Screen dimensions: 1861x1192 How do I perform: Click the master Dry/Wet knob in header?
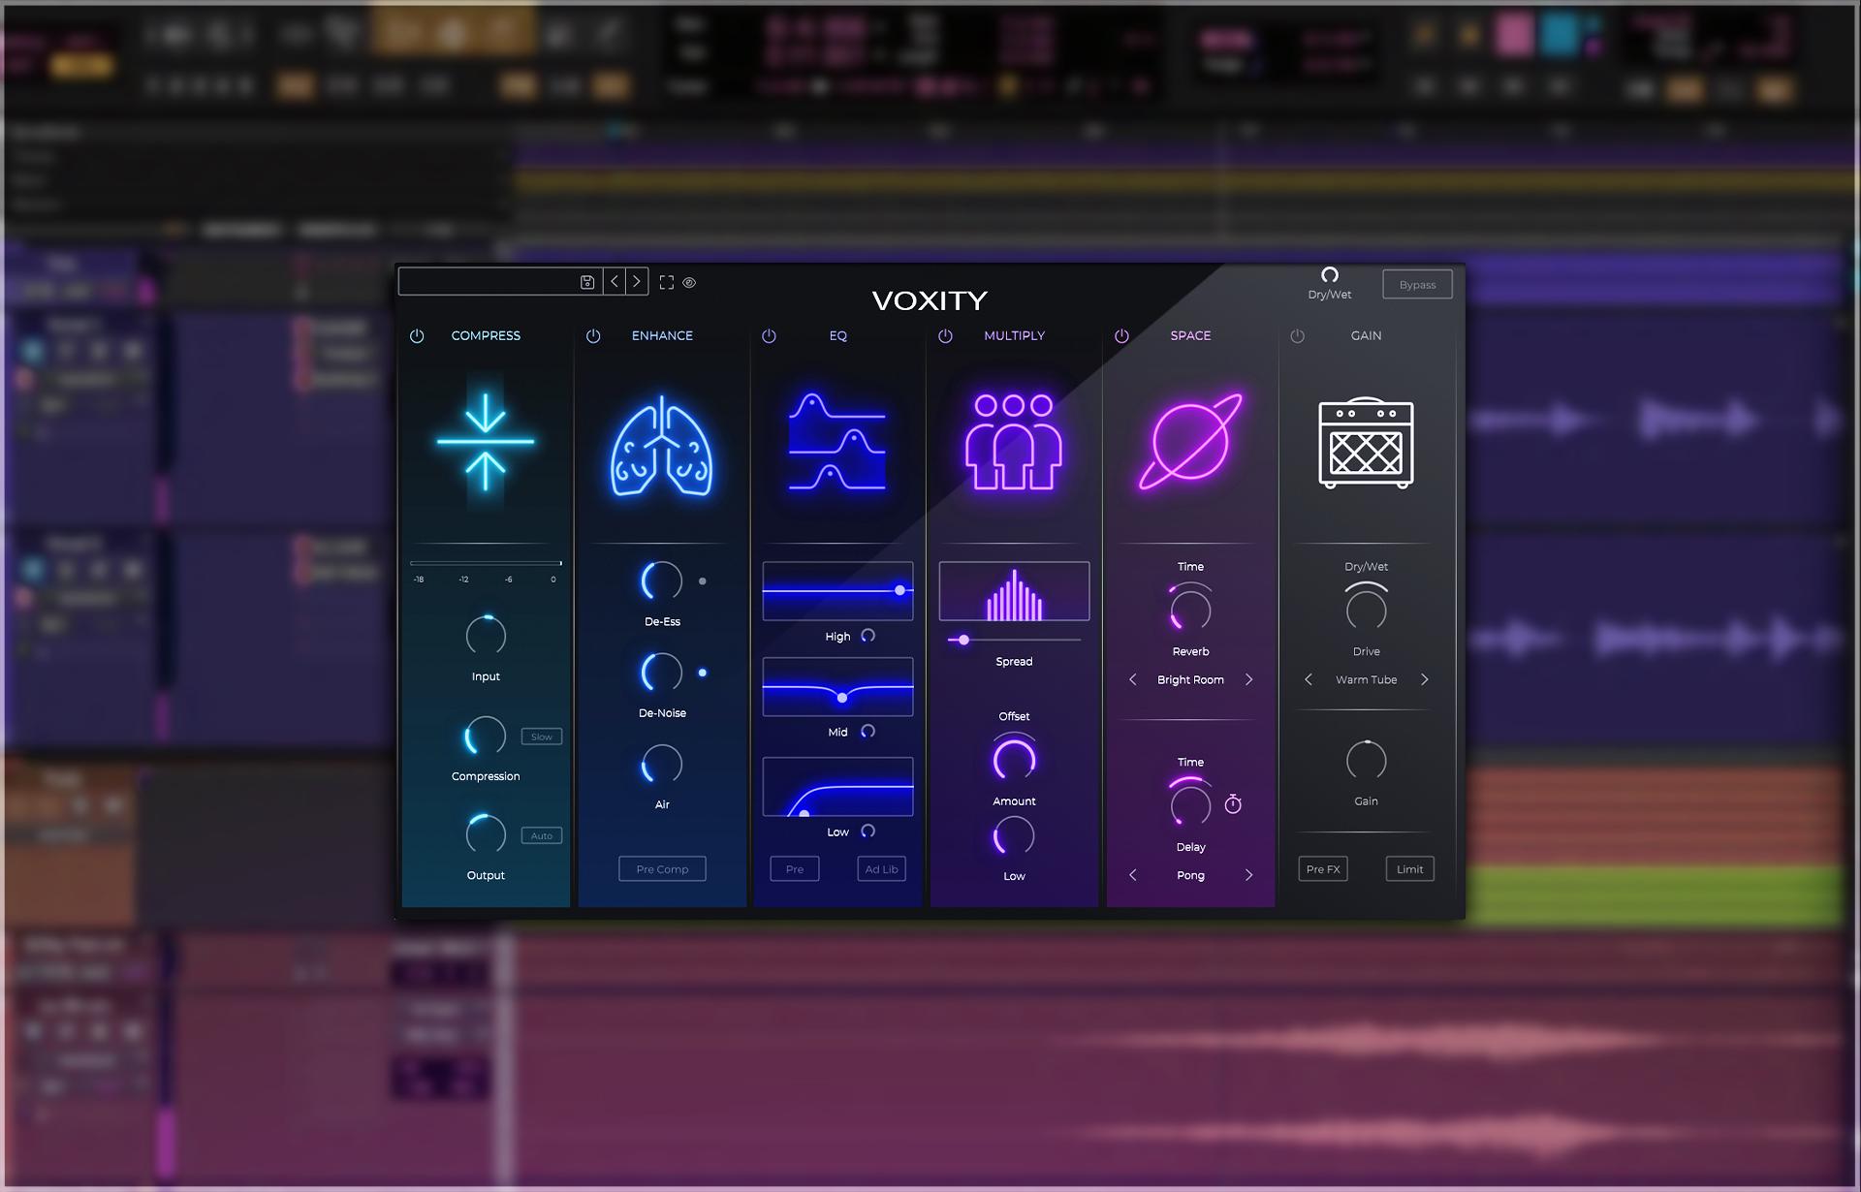(1330, 275)
